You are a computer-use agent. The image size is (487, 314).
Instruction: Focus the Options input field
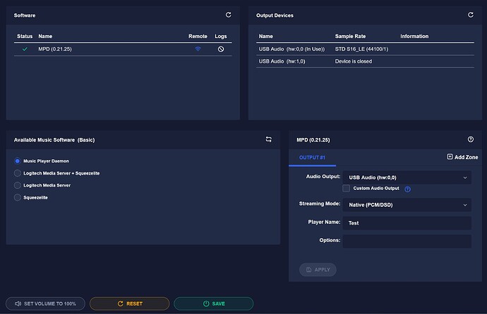tap(407, 241)
